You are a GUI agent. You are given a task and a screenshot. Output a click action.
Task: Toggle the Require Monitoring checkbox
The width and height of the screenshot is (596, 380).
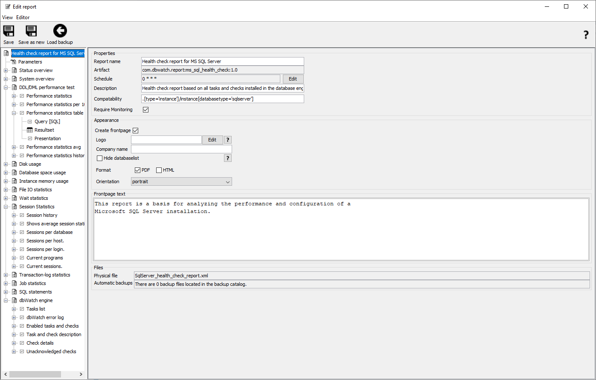pyautogui.click(x=145, y=109)
